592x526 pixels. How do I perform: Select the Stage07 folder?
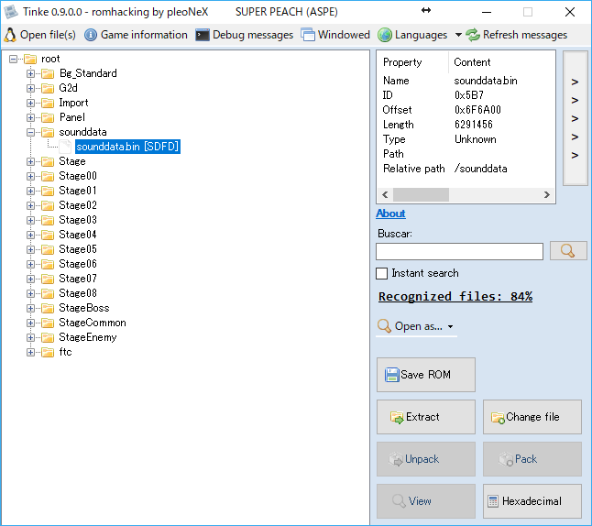point(78,279)
